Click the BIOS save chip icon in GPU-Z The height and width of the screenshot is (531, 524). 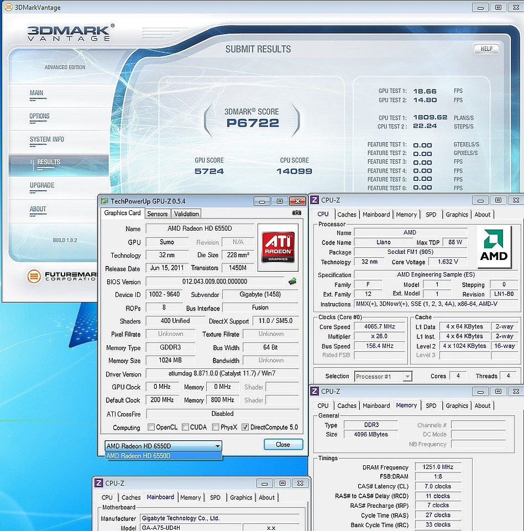tap(292, 281)
